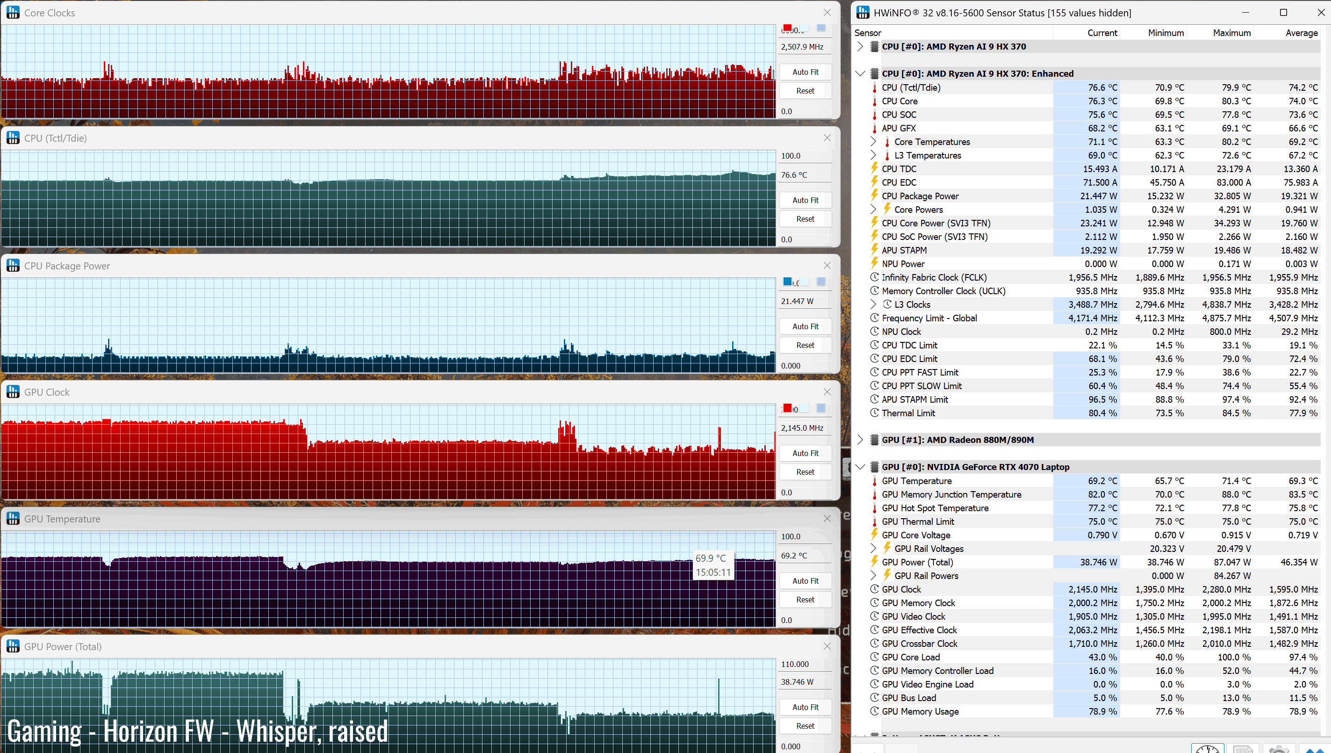This screenshot has width=1331, height=753.
Task: Expand the L3 Temperatures subgroup
Action: tap(874, 155)
